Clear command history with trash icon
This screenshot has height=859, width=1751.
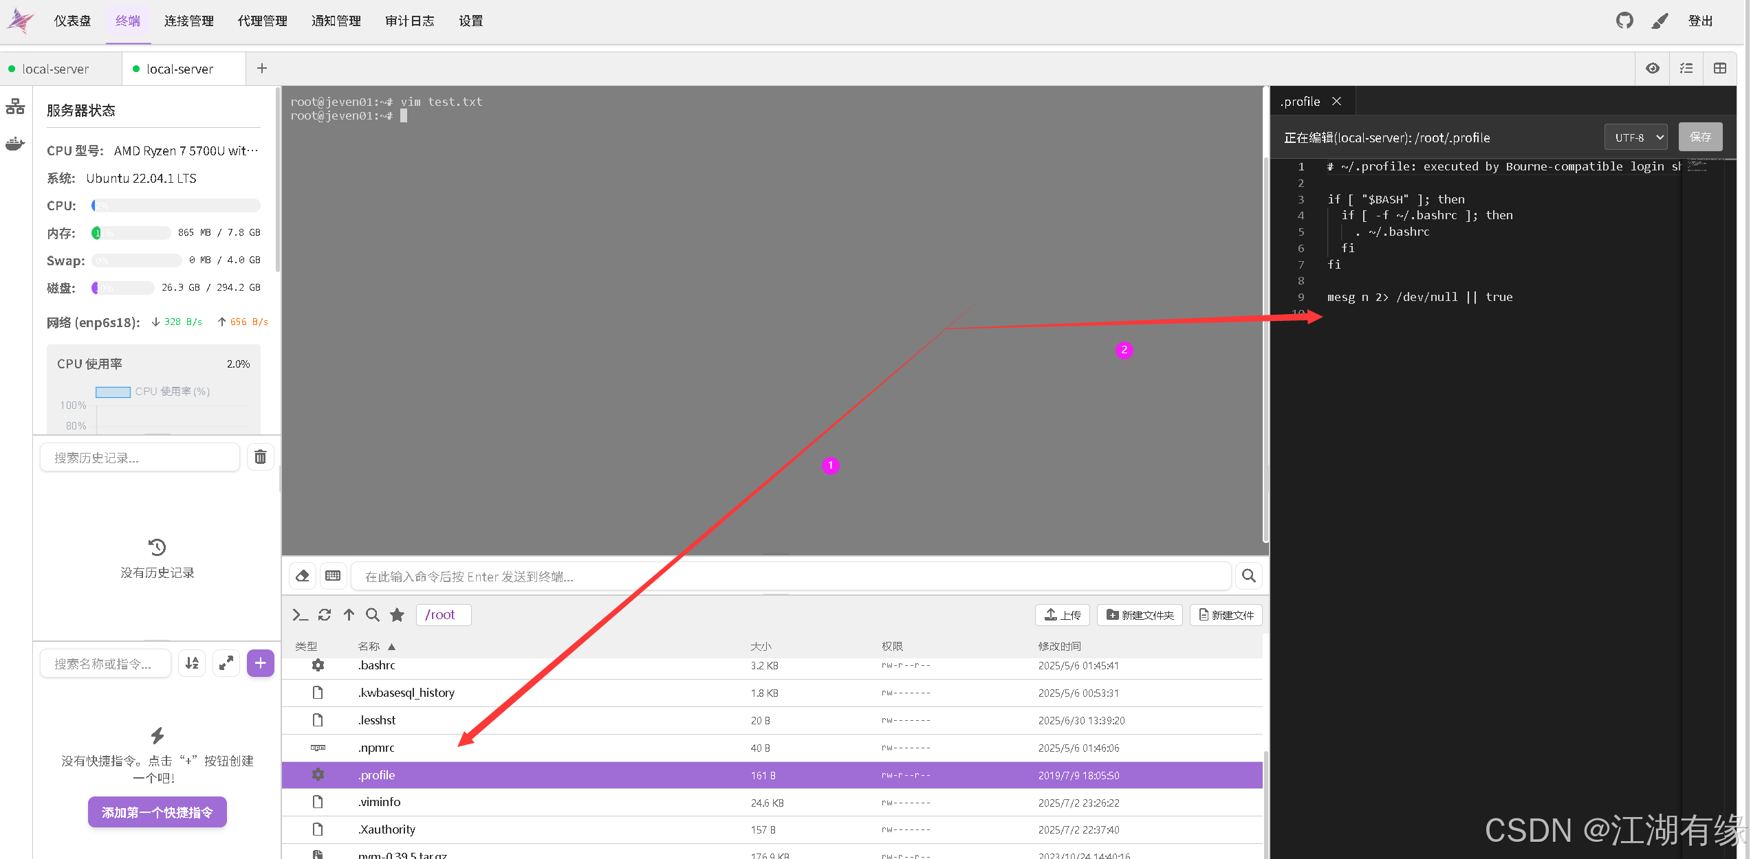(260, 457)
